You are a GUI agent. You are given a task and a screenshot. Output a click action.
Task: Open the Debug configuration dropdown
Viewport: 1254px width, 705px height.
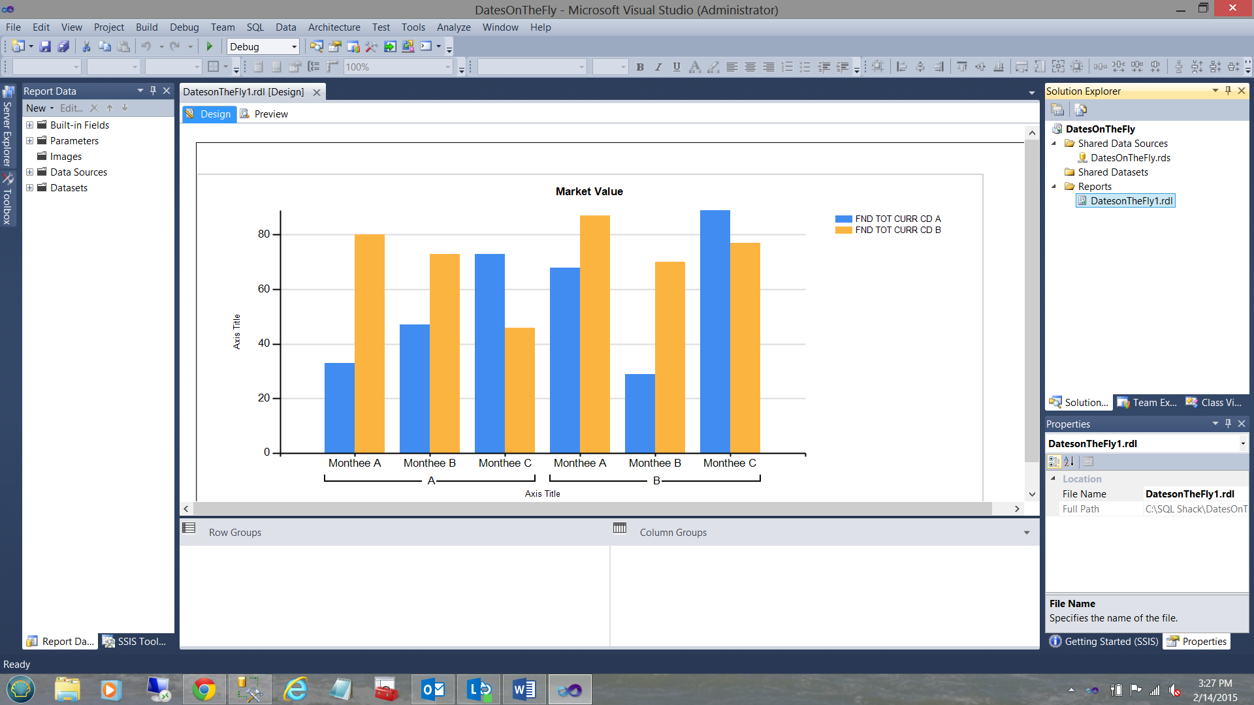pyautogui.click(x=294, y=46)
